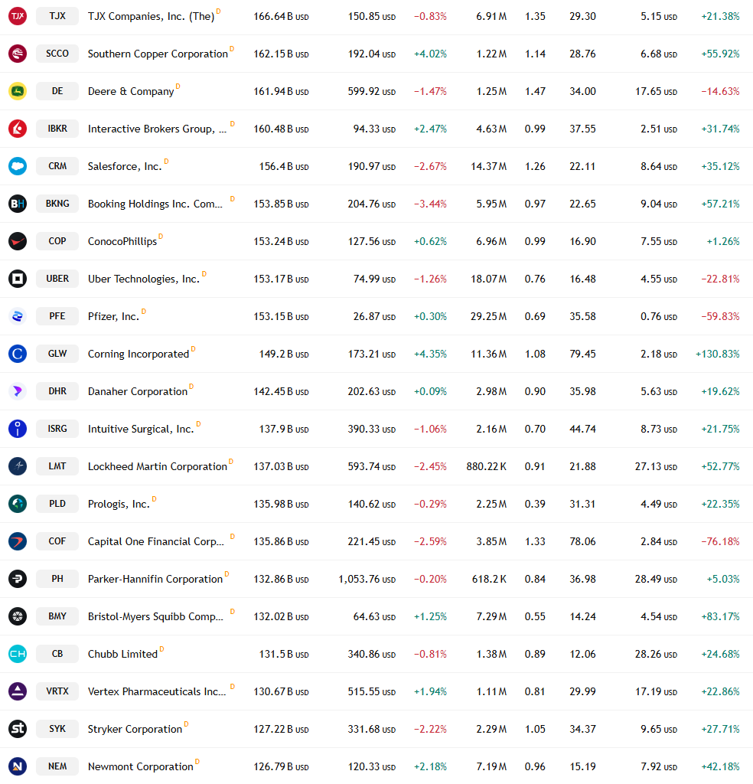Click the 79.45 P/E value
Image resolution: width=753 pixels, height=784 pixels.
pos(582,354)
